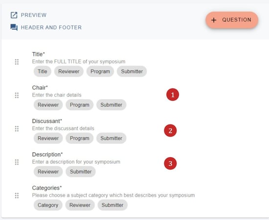Click the Reviewer chip under Title

click(69, 71)
